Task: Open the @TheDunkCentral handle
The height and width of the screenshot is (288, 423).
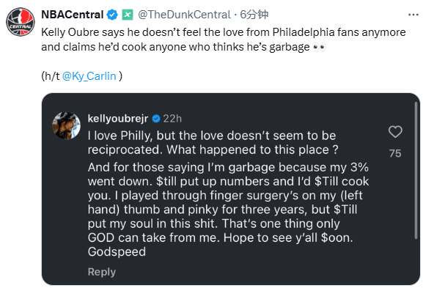Action: pos(184,15)
